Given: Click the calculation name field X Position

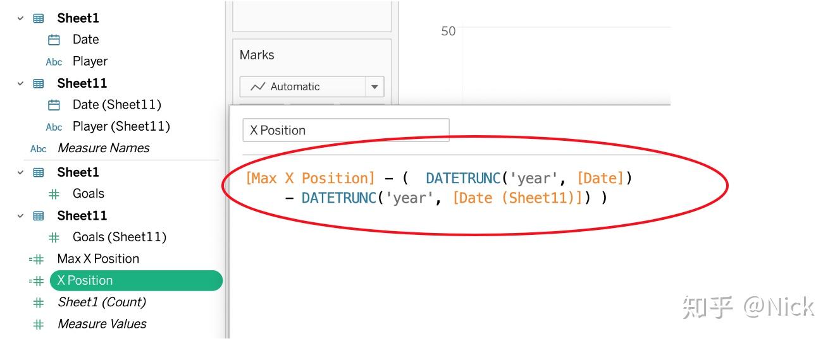Looking at the screenshot, I should click(345, 130).
